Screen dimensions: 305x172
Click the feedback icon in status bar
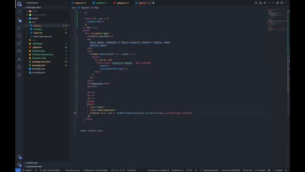tap(269, 170)
